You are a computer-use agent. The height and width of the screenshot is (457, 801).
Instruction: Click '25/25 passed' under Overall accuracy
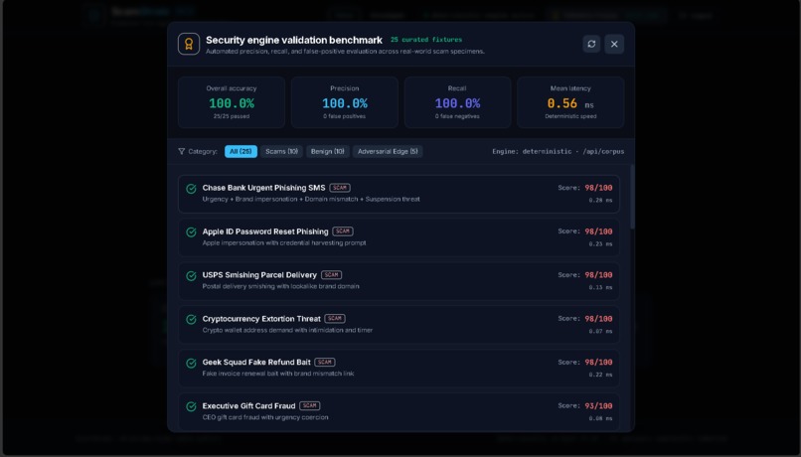click(x=232, y=116)
